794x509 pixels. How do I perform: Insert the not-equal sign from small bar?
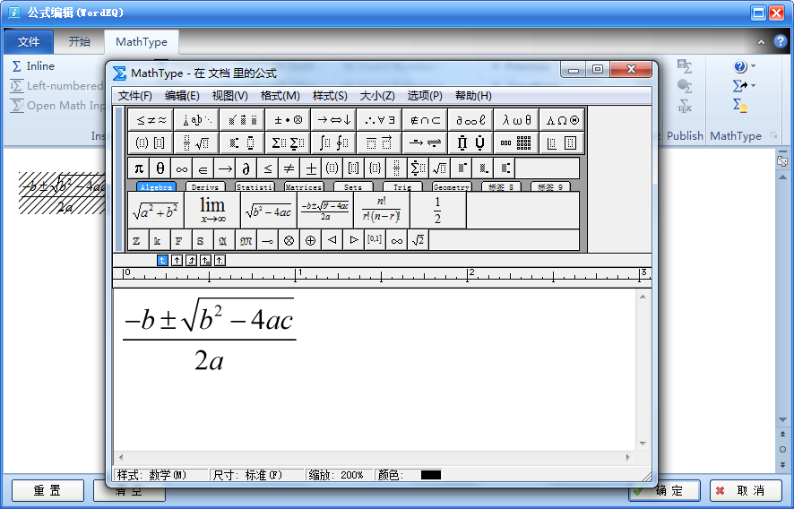289,168
